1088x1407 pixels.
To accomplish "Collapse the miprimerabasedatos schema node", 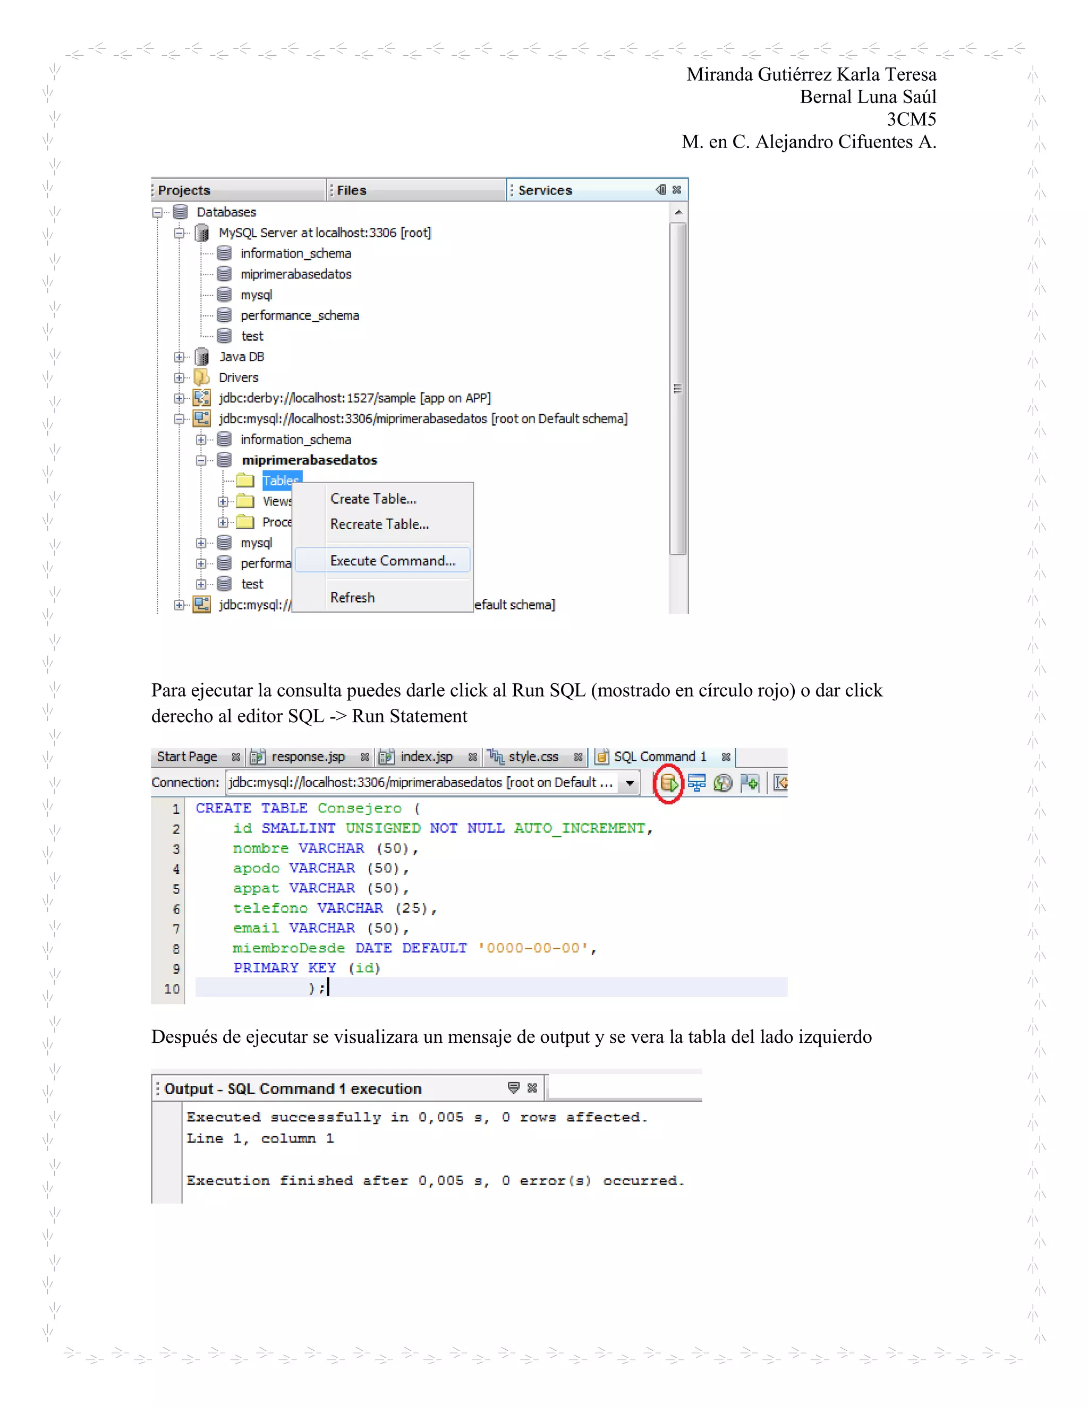I will point(201,460).
